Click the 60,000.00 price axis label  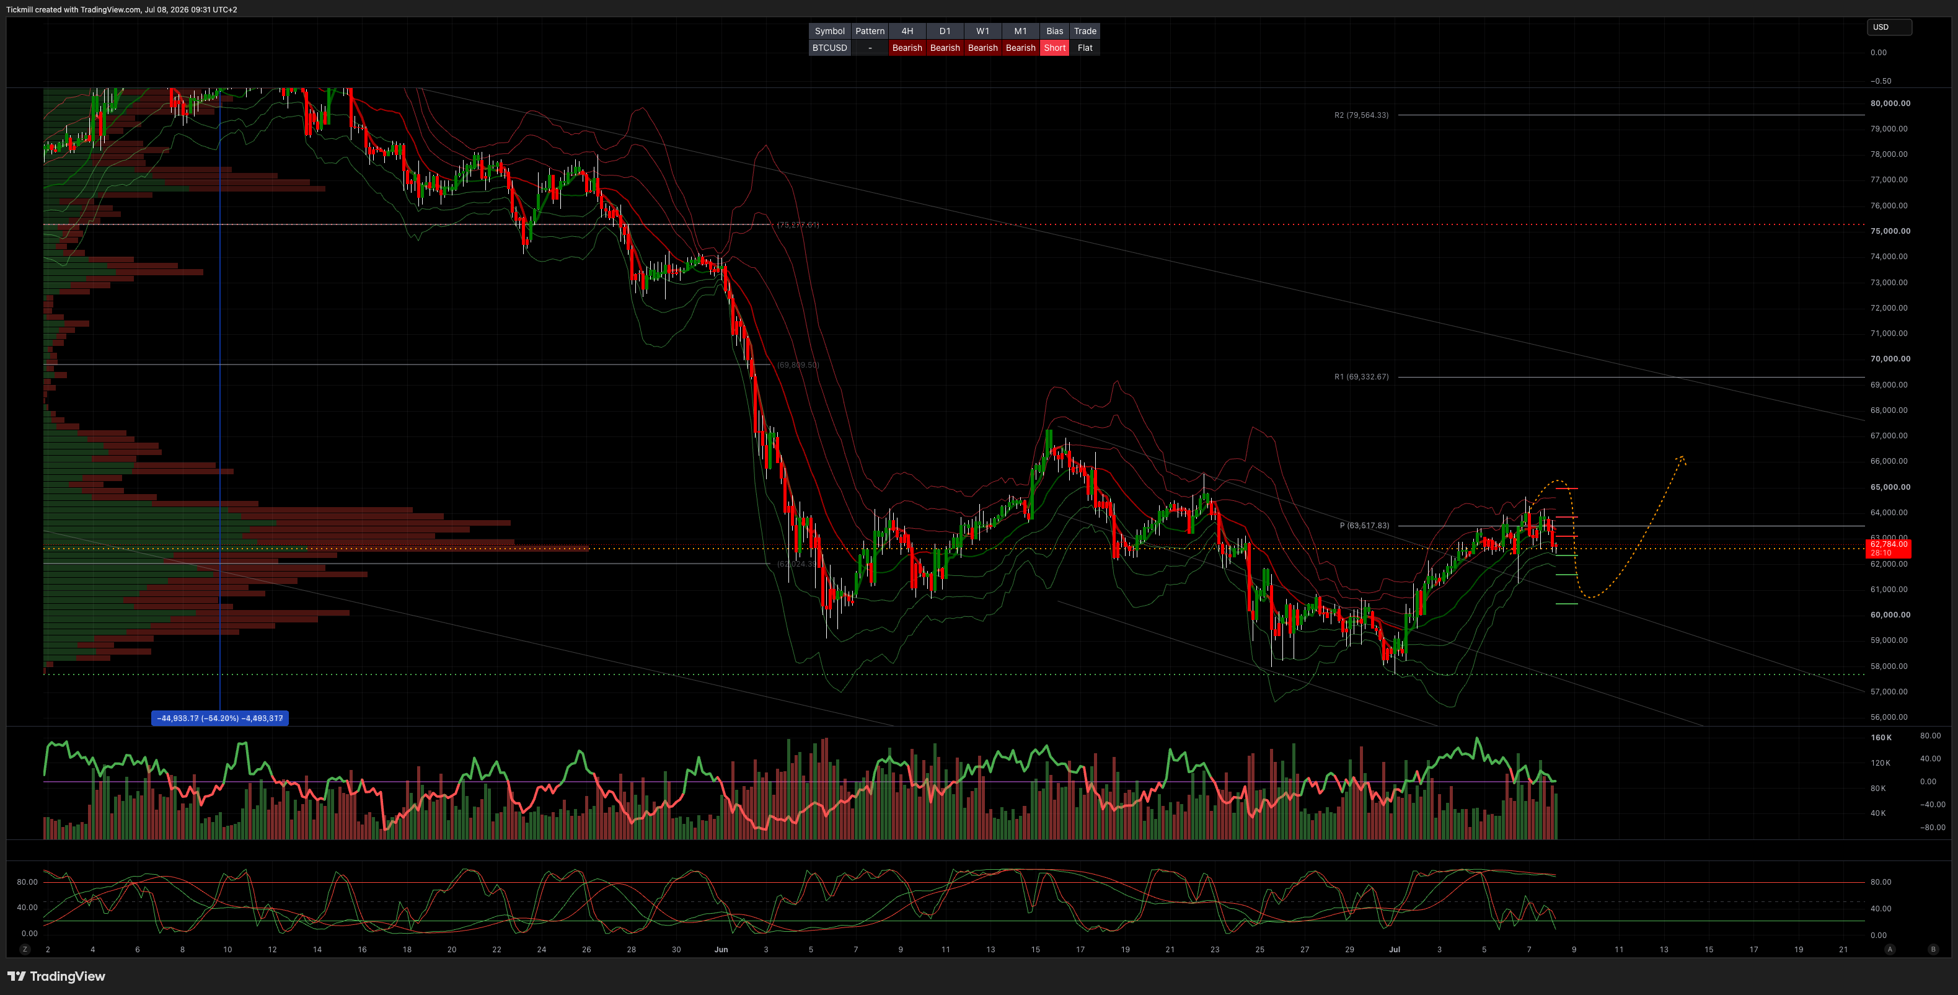[x=1890, y=615]
